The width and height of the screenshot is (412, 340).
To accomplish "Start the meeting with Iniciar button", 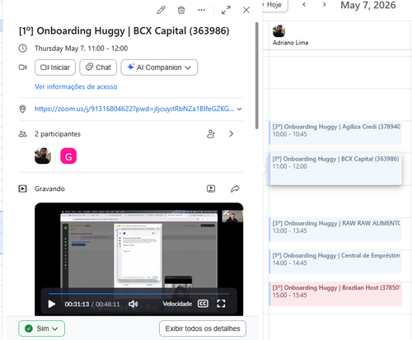I will coord(55,68).
